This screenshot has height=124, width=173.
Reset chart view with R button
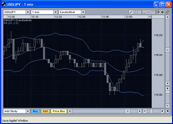167,111
